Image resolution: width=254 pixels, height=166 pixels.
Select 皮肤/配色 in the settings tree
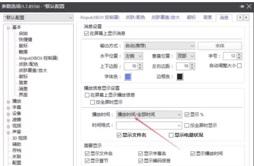tap(28, 64)
